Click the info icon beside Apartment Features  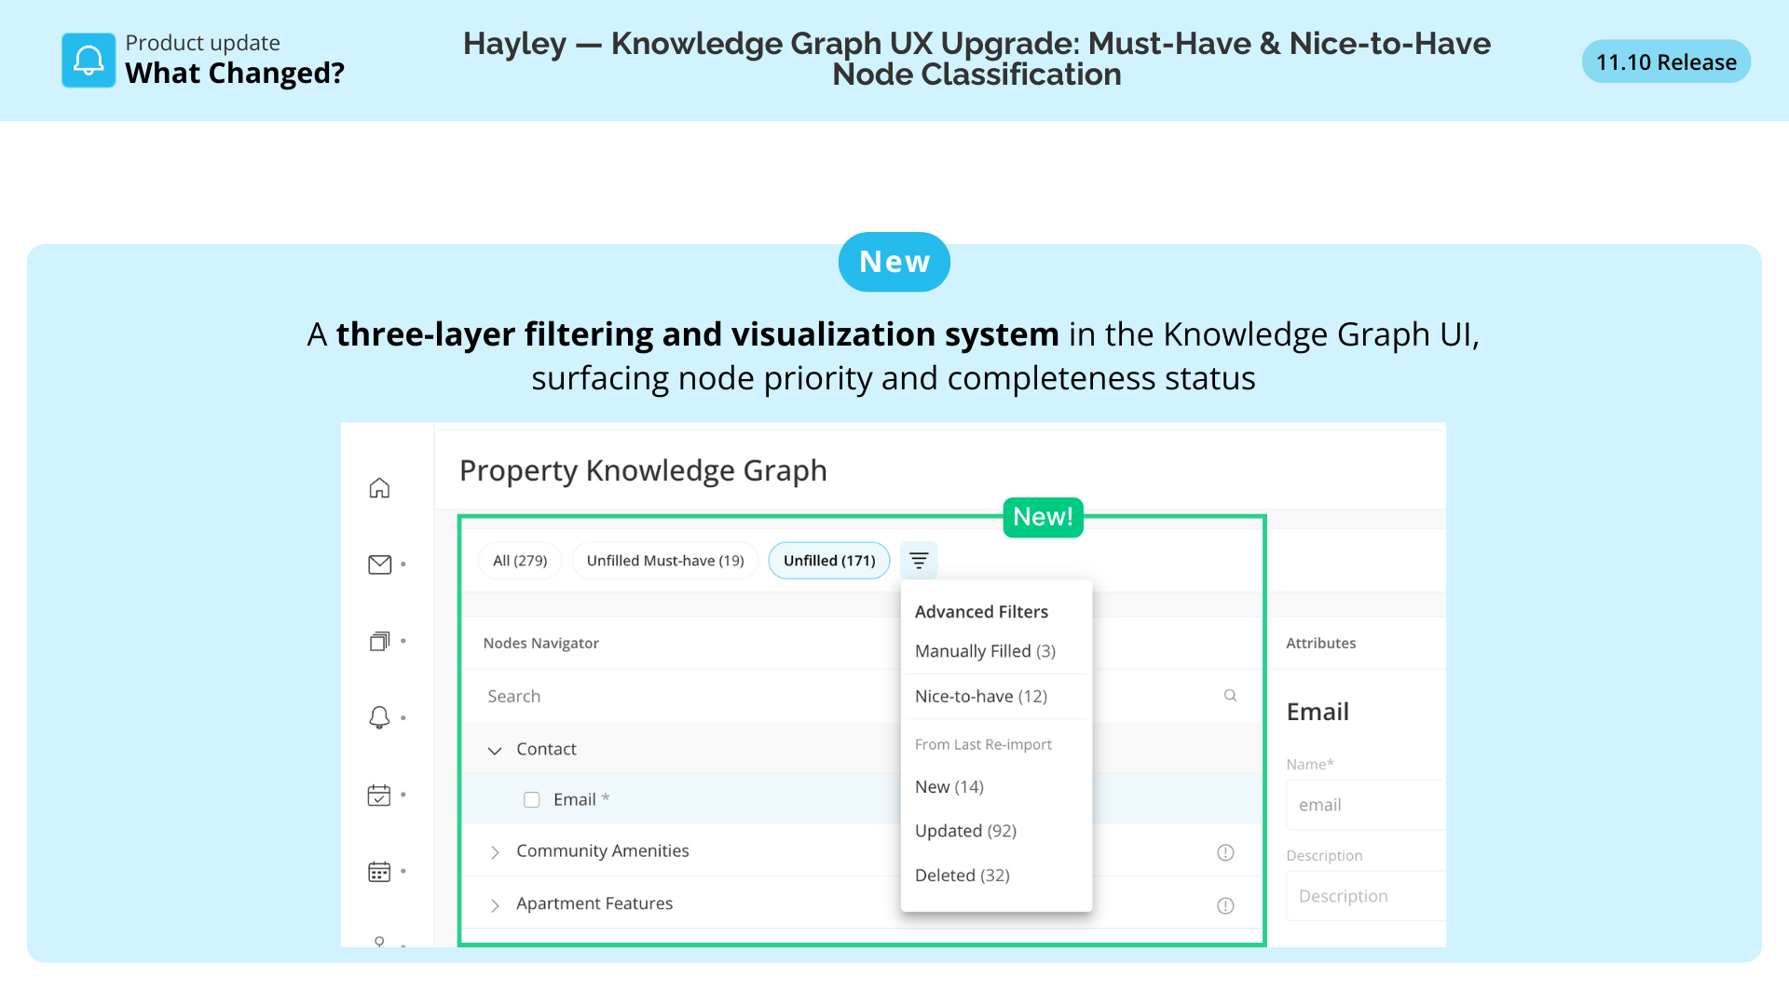pyautogui.click(x=1225, y=905)
